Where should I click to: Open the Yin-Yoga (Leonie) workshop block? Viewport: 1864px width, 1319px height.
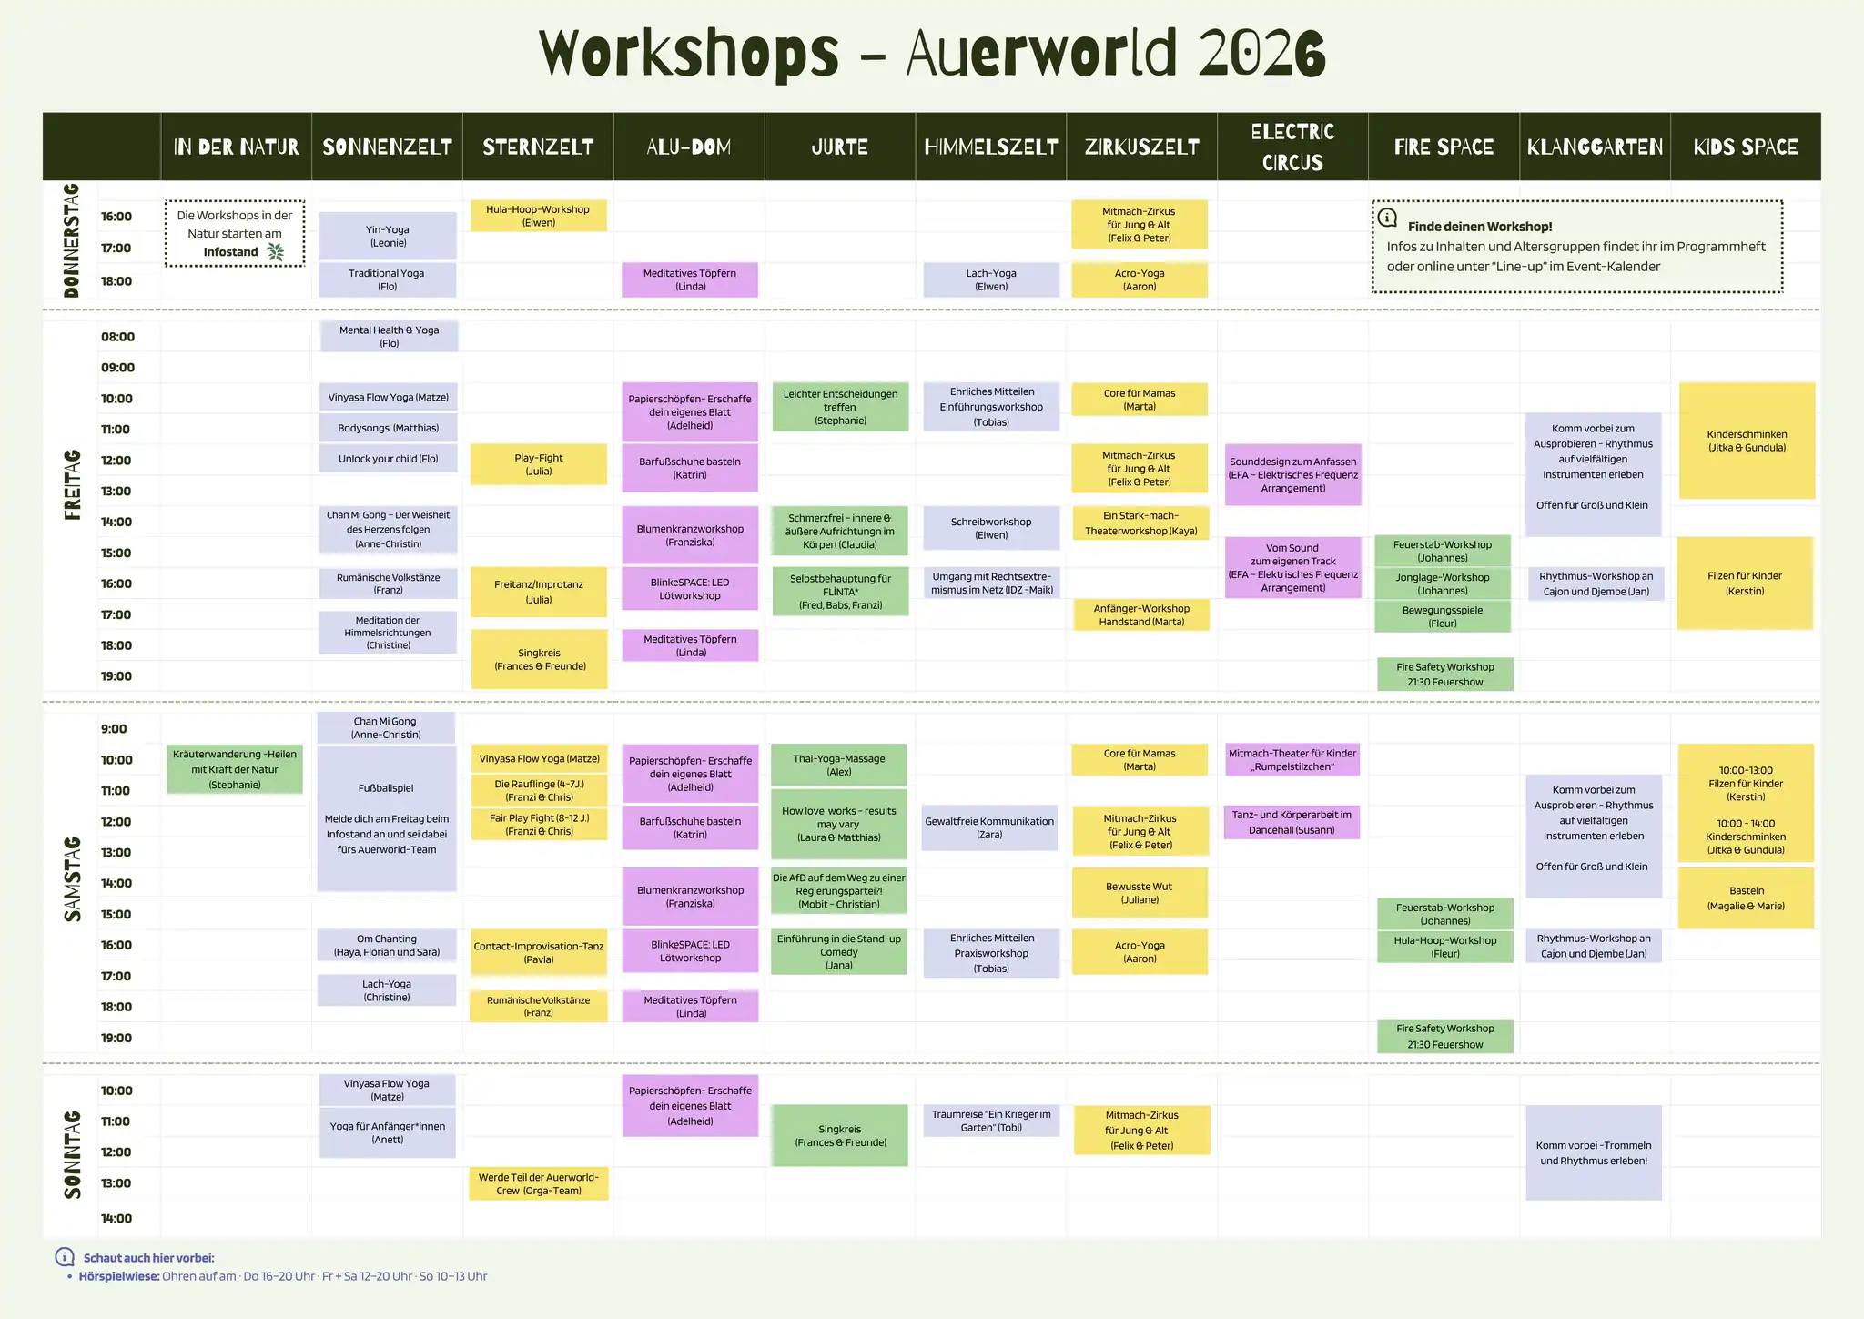[388, 236]
